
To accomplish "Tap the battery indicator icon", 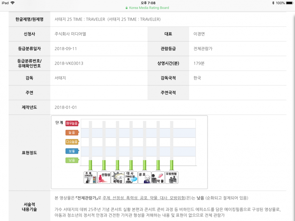I will 290,3.
